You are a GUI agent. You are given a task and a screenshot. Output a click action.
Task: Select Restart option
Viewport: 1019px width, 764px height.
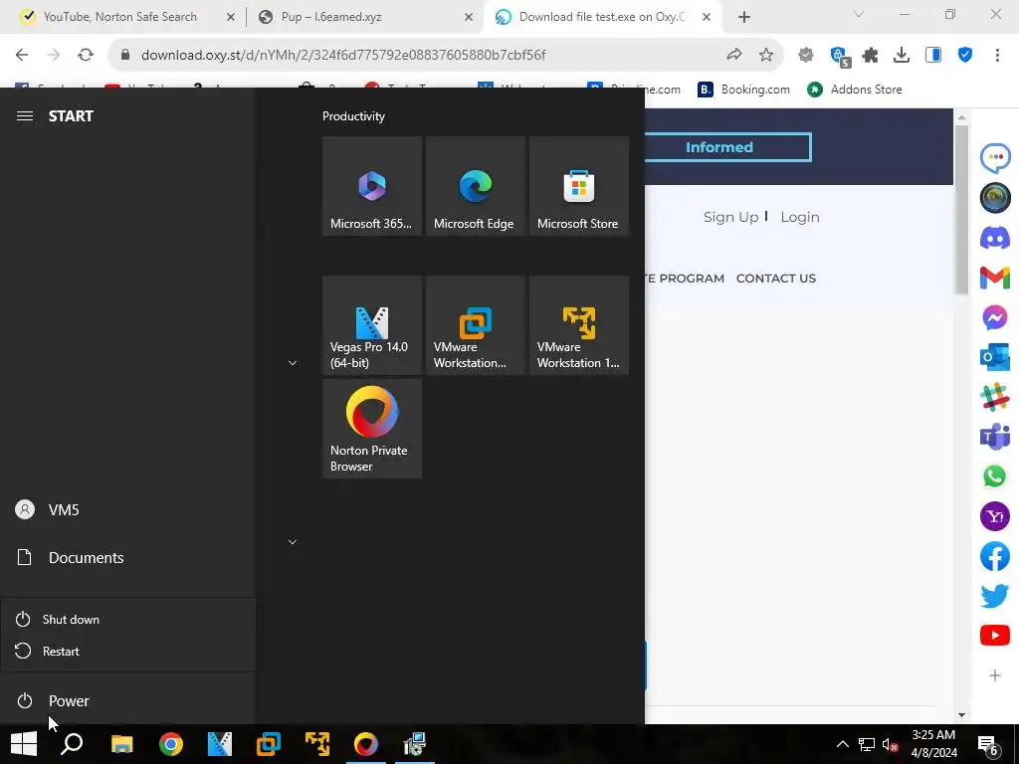pyautogui.click(x=128, y=651)
